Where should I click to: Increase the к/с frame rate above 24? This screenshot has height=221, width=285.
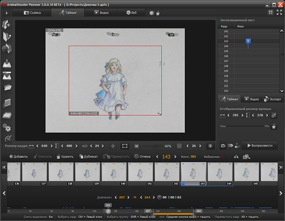coord(103,146)
